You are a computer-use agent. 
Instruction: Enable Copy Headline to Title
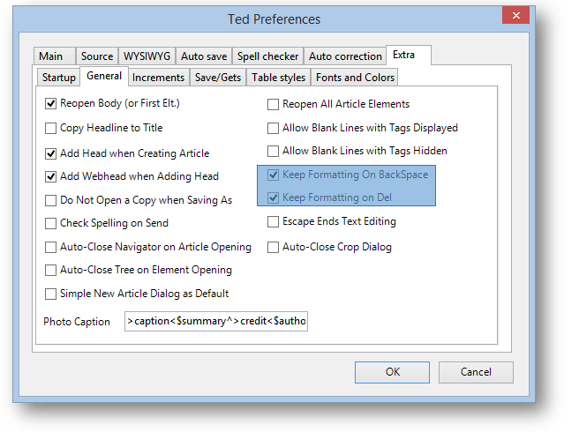tap(50, 129)
